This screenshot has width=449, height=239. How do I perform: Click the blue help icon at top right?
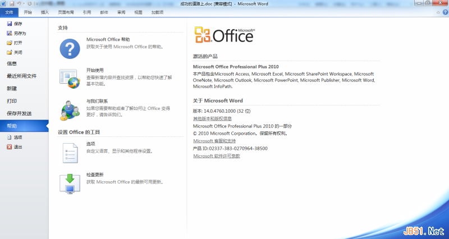(445, 12)
